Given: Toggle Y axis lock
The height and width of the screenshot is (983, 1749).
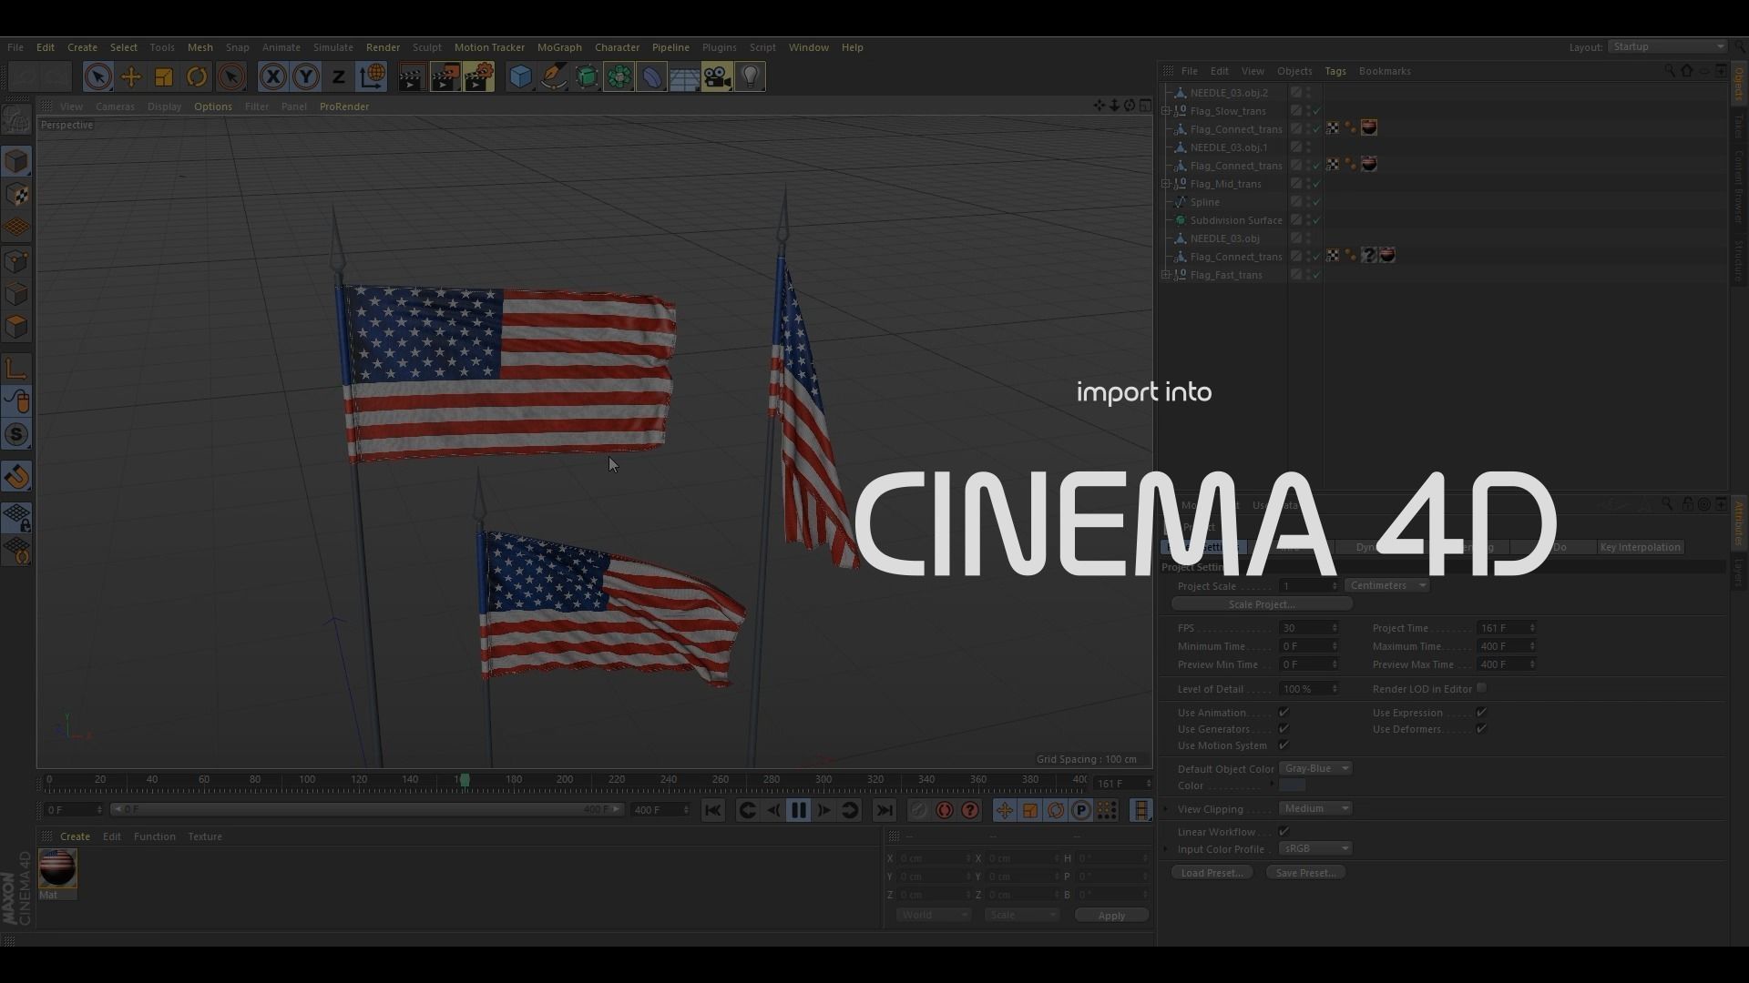Looking at the screenshot, I should (x=306, y=77).
